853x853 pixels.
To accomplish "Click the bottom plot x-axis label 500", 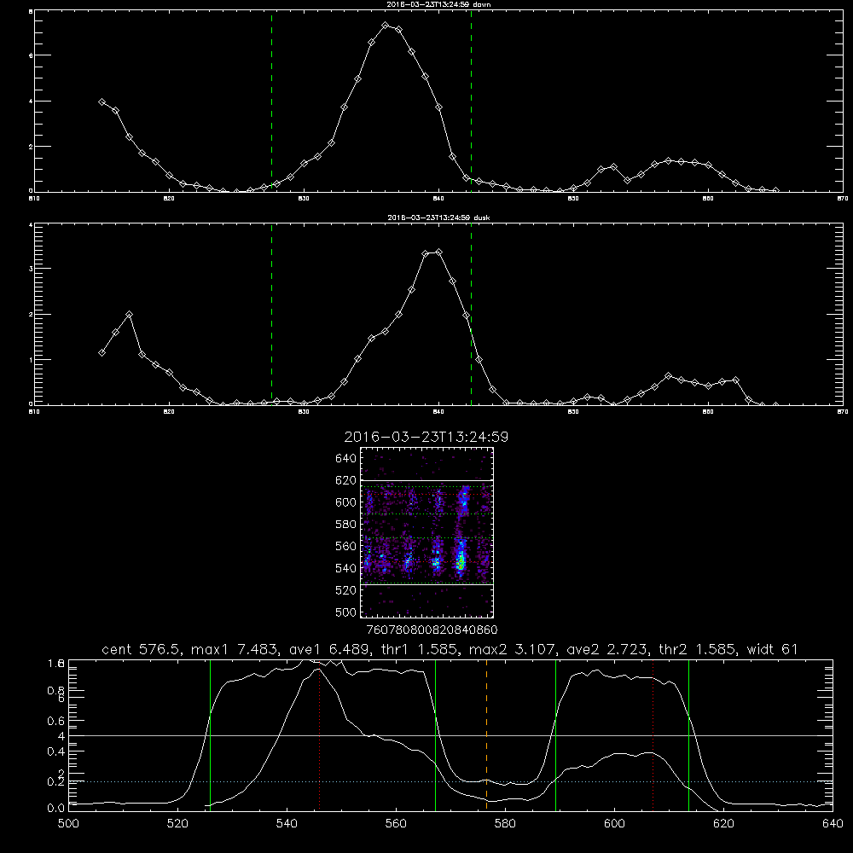I will [x=68, y=823].
